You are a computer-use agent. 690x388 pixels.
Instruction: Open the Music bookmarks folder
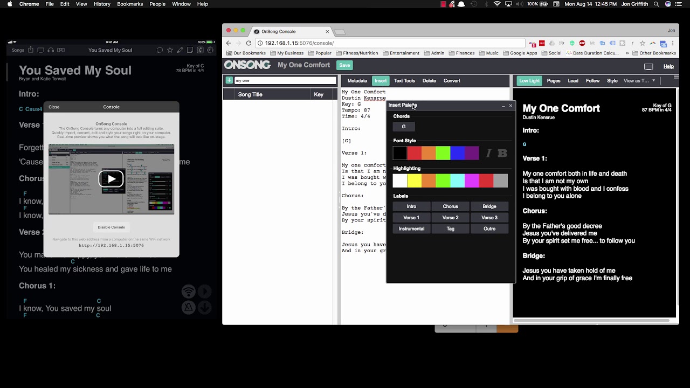pos(488,53)
